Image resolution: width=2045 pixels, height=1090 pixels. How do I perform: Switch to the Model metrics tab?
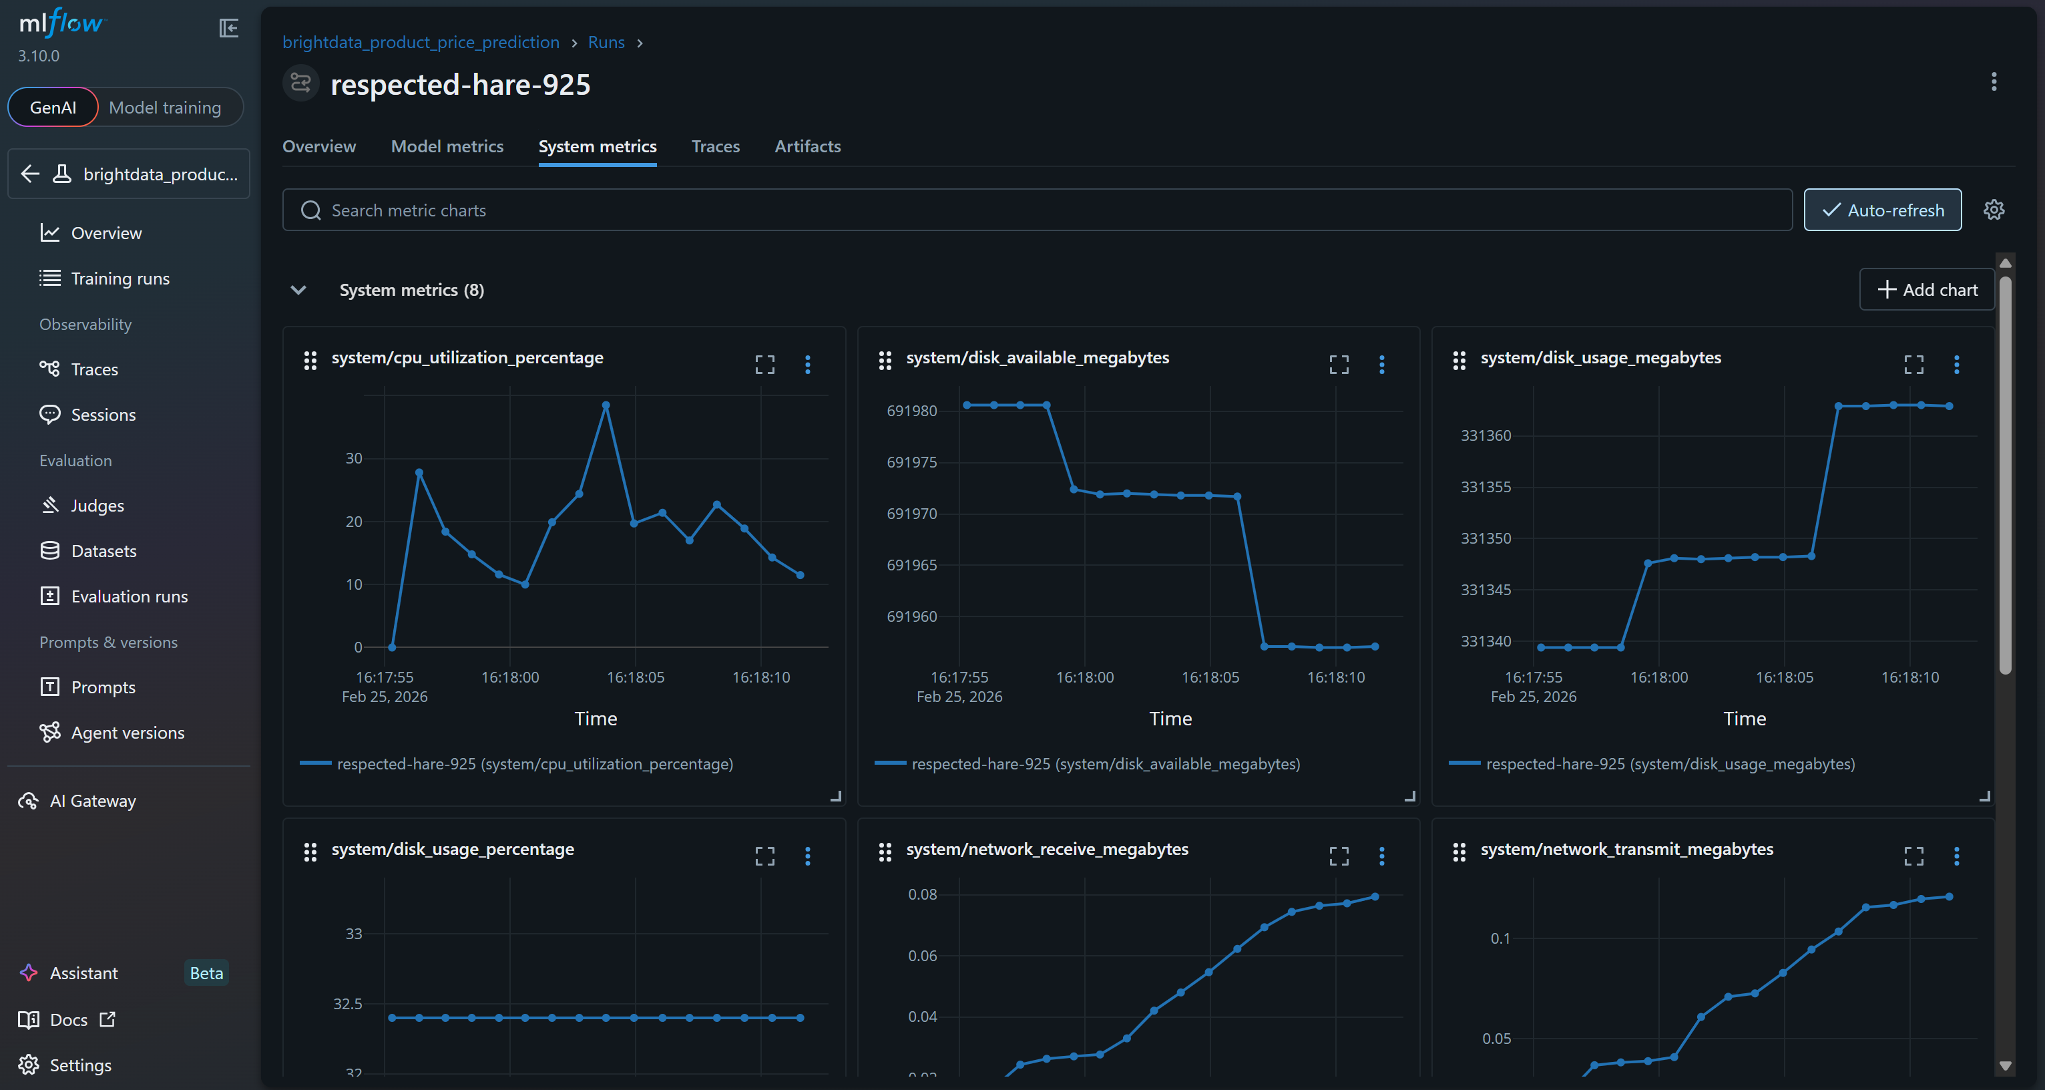pos(447,146)
